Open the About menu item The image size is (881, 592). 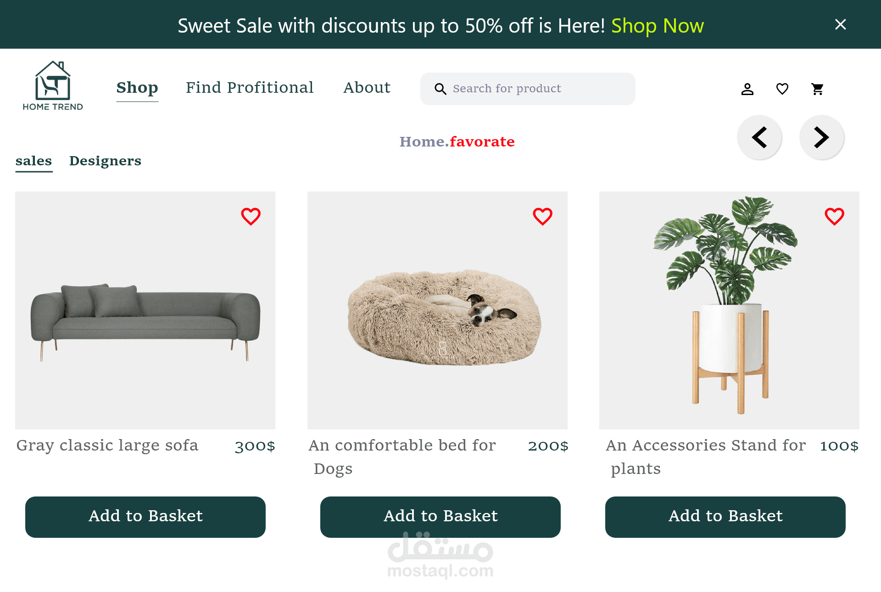[367, 87]
